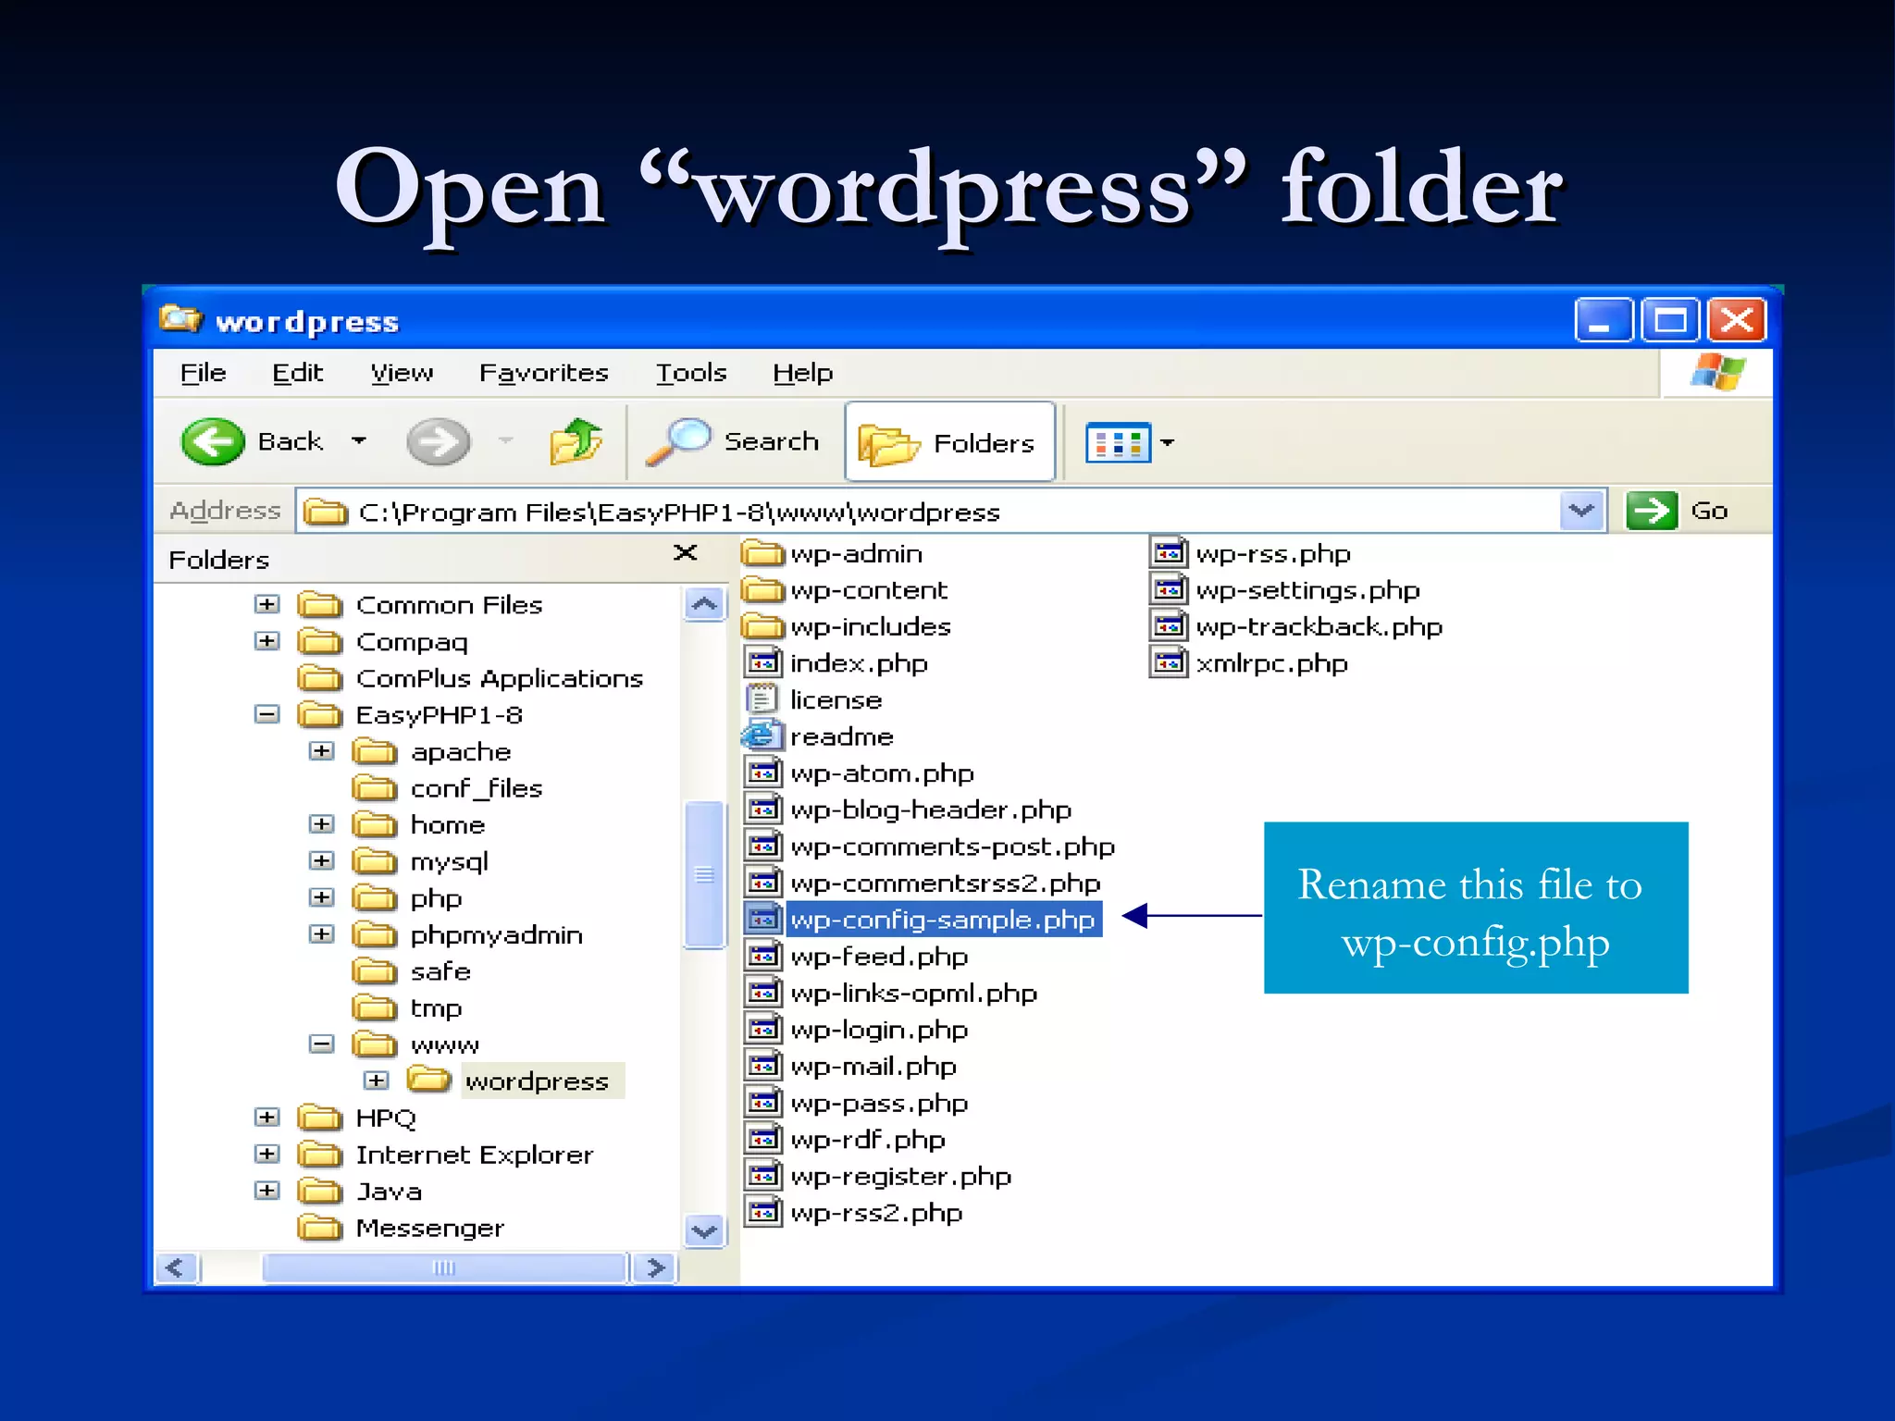Click the wp-register.php file name
This screenshot has height=1421, width=1895.
[x=901, y=1177]
